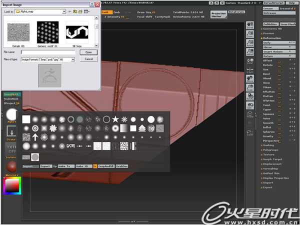This screenshot has width=300, height=225.
Task: Toggle the L.Sym symmetry icon
Action: click(x=250, y=70)
